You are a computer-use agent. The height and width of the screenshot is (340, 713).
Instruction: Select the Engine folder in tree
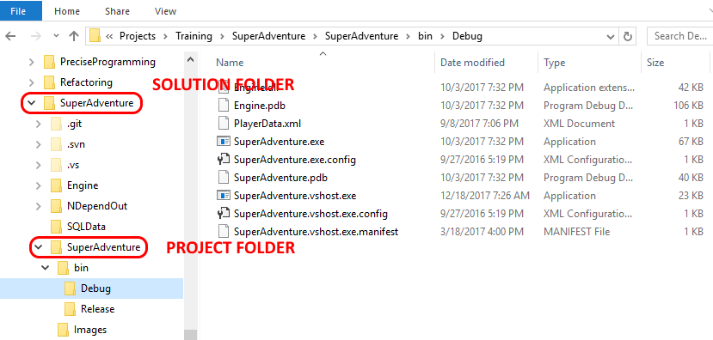(83, 185)
